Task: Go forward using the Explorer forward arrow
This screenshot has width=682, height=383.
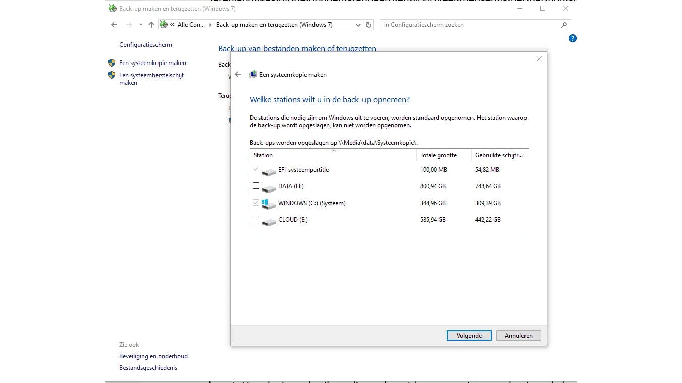Action: coord(129,25)
